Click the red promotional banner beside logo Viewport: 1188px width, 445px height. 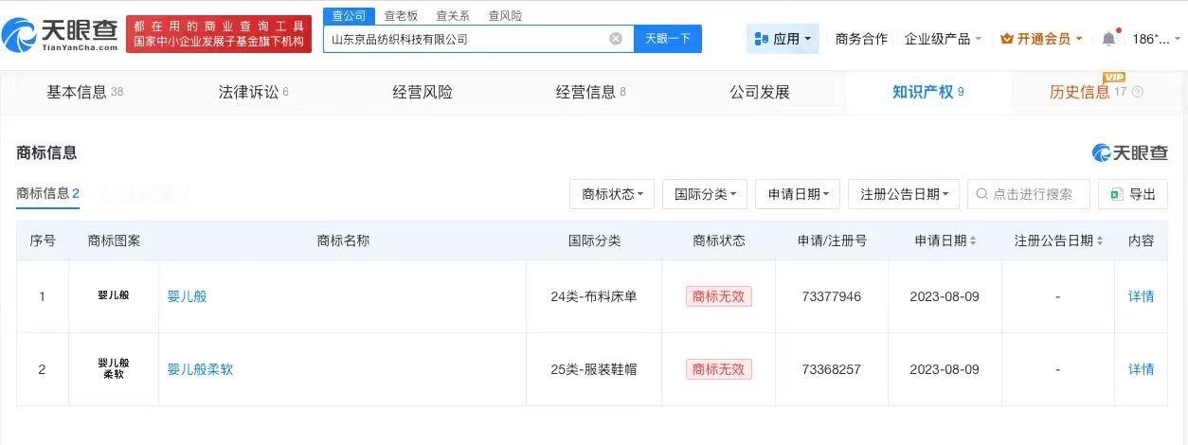(x=219, y=34)
